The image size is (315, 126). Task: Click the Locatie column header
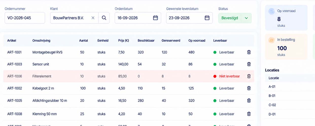click(x=274, y=78)
